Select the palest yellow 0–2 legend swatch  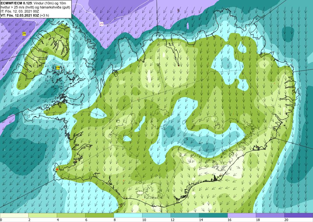click(x=14, y=215)
